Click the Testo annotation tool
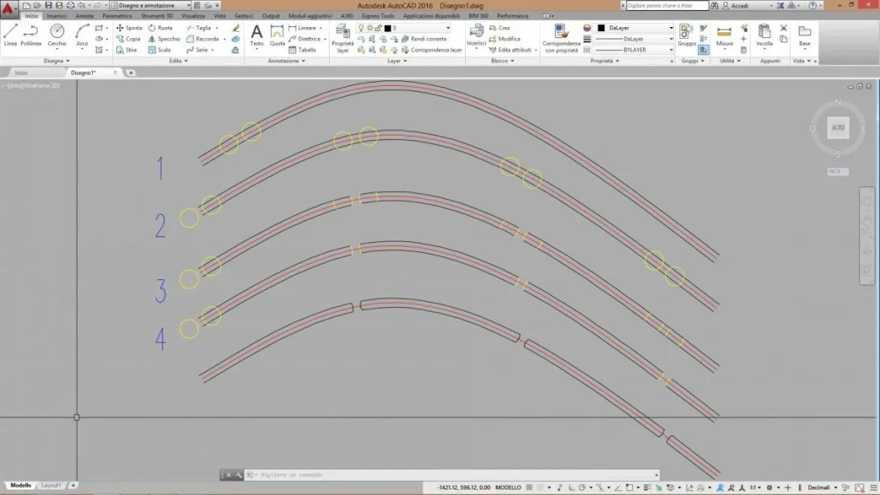Screen dimensions: 880x495 coord(256,35)
